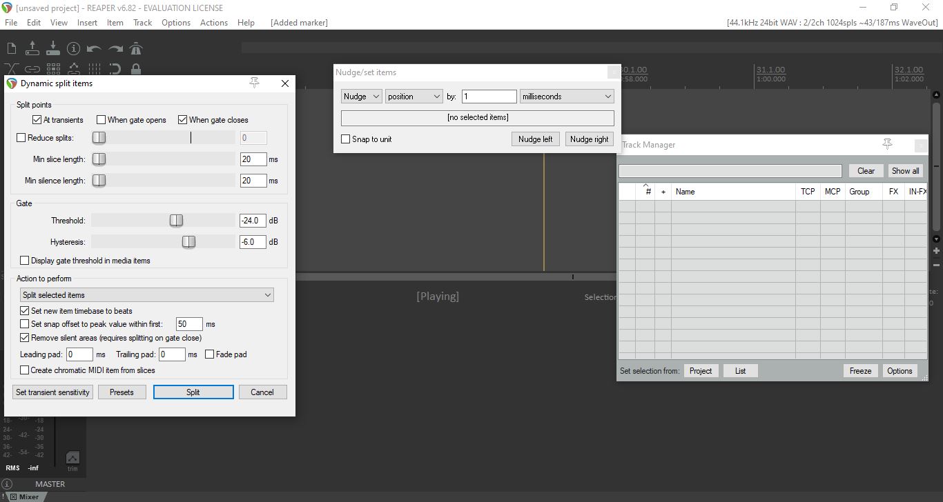The width and height of the screenshot is (943, 502).
Task: Close the Nudge/set items window
Action: [613, 72]
